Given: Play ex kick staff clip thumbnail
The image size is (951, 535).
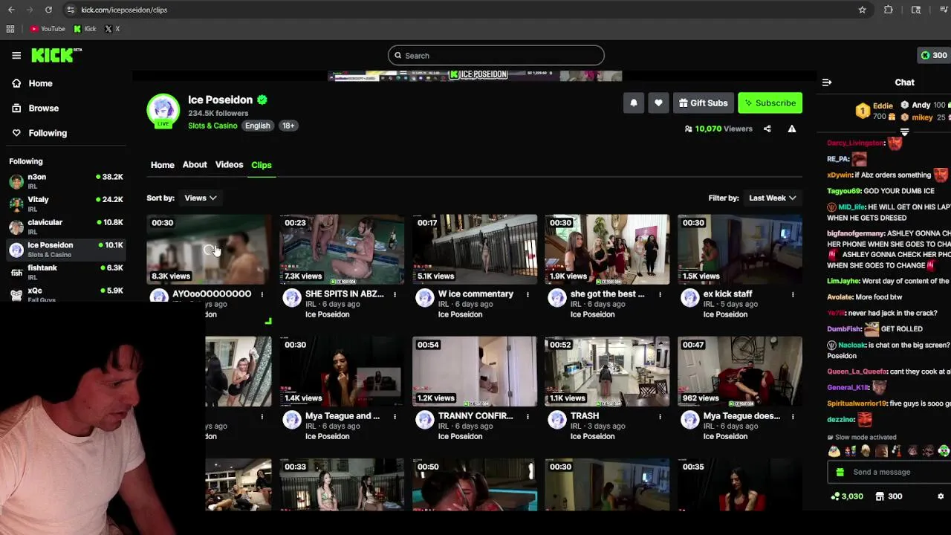Looking at the screenshot, I should pyautogui.click(x=740, y=250).
